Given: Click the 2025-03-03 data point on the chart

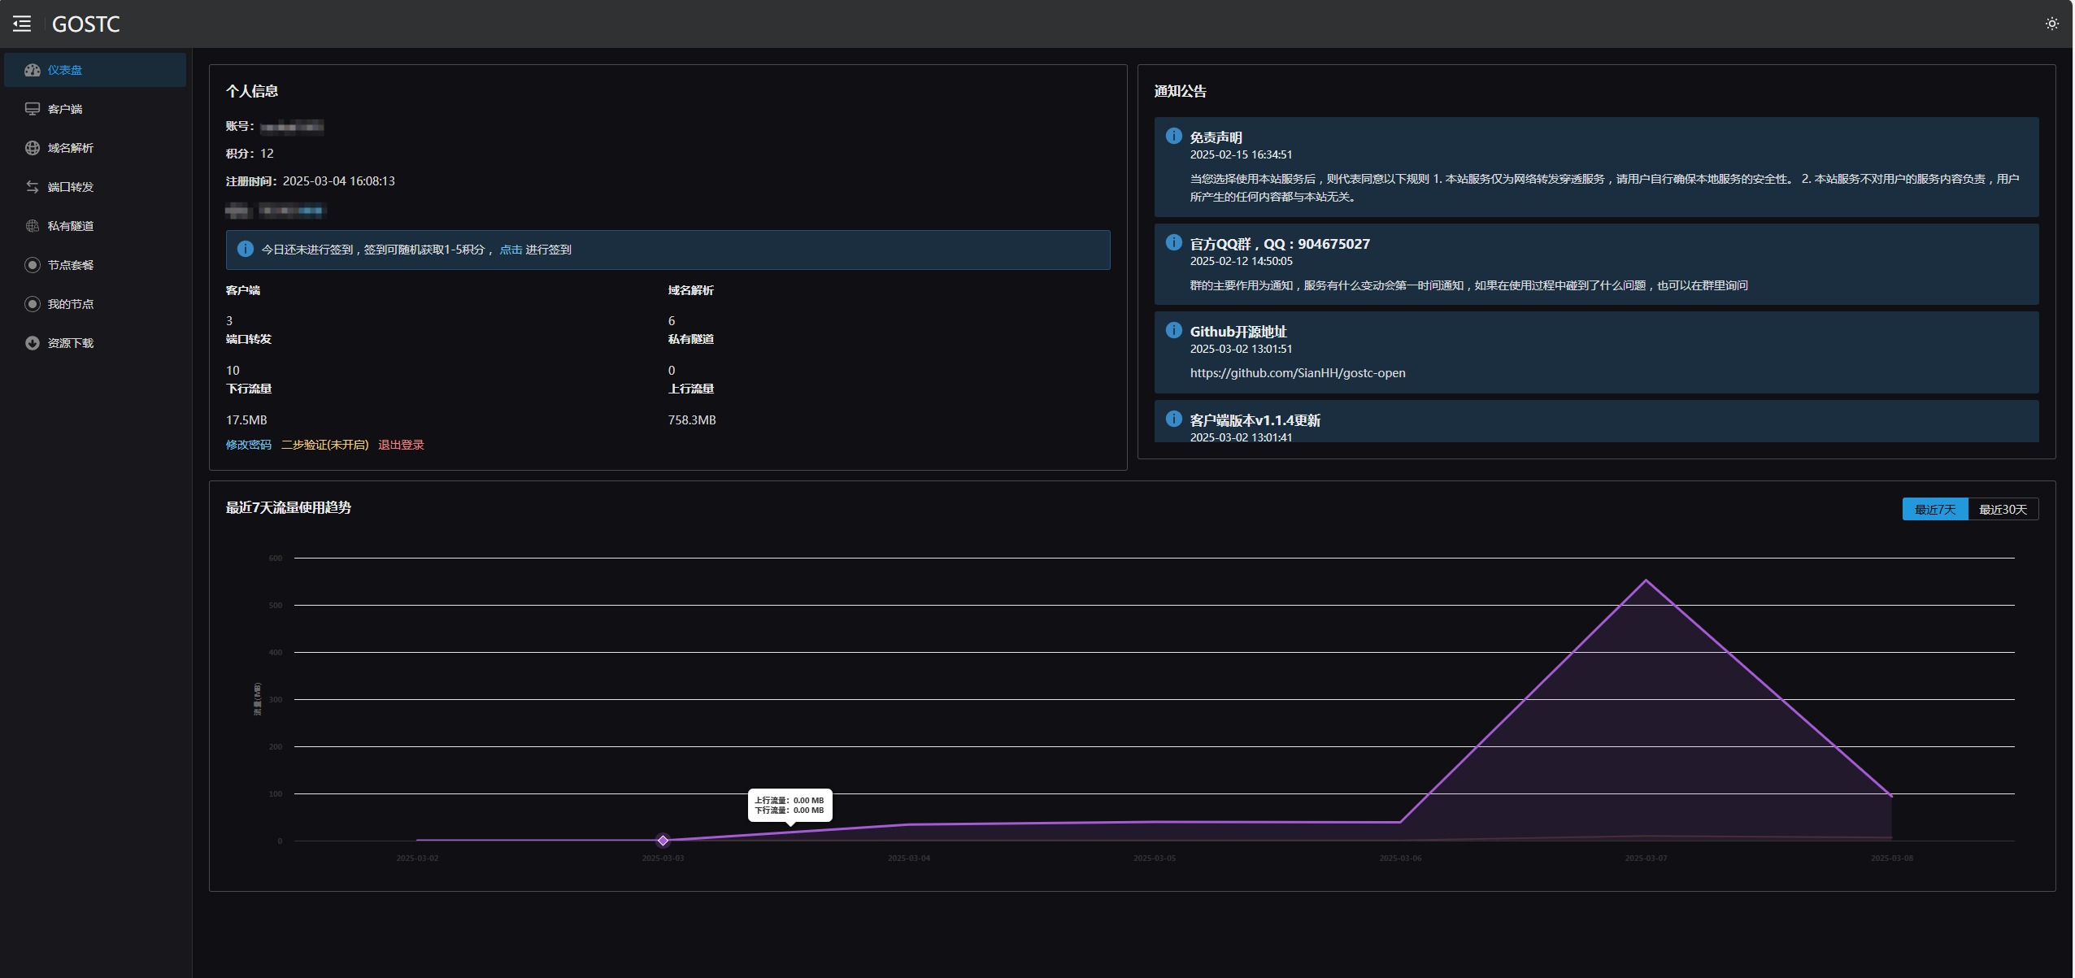Looking at the screenshot, I should (663, 841).
